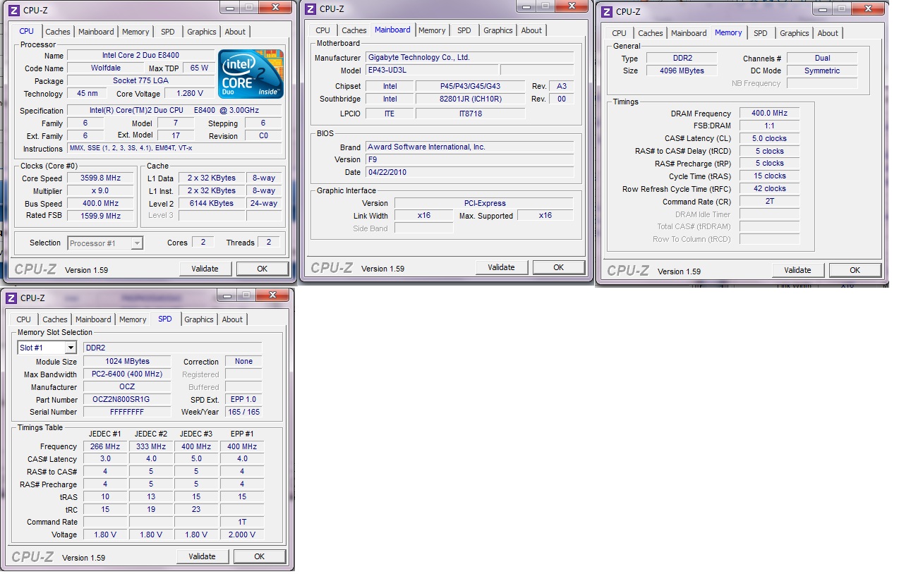The image size is (899, 574).
Task: Open Graphics tab in the CPU window
Action: [202, 32]
